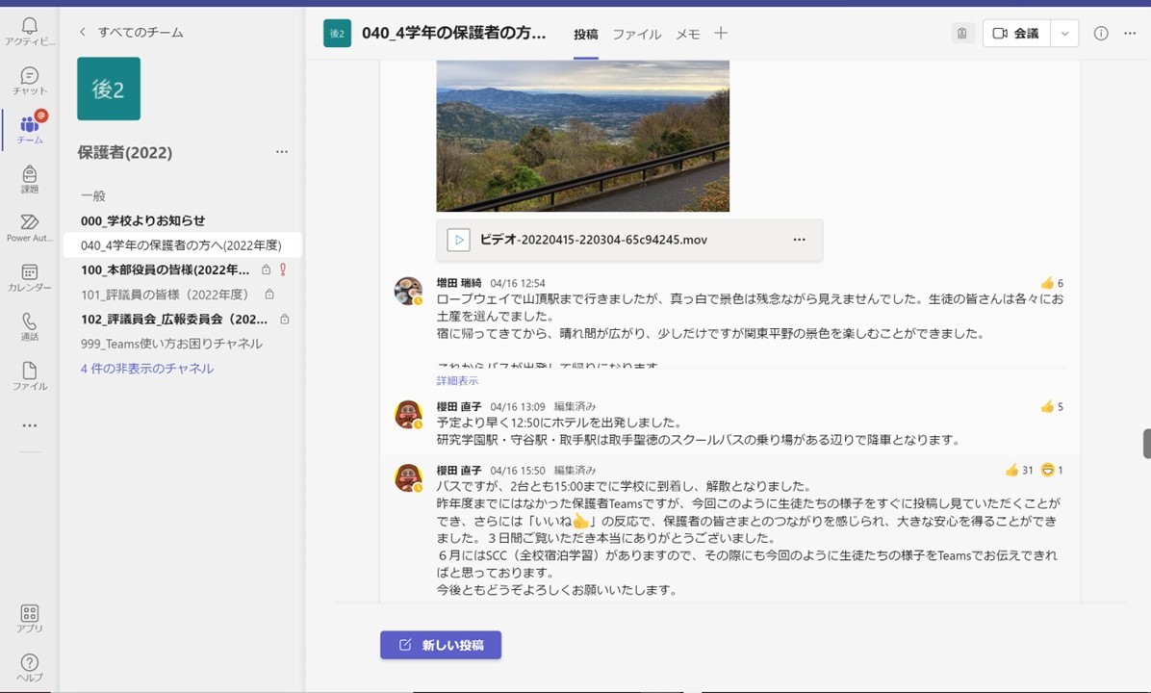Switch to the 投稿 tab
The height and width of the screenshot is (693, 1151).
[586, 34]
